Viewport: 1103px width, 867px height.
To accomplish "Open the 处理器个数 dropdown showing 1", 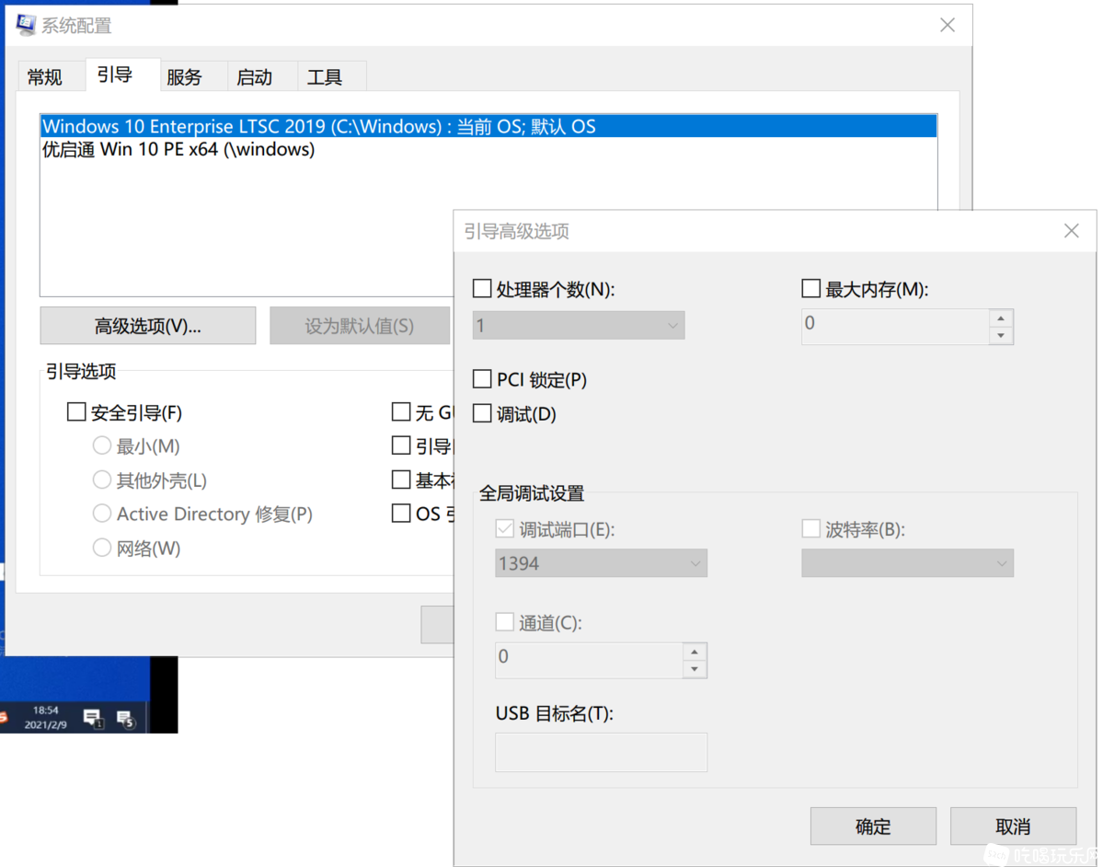I will 579,325.
